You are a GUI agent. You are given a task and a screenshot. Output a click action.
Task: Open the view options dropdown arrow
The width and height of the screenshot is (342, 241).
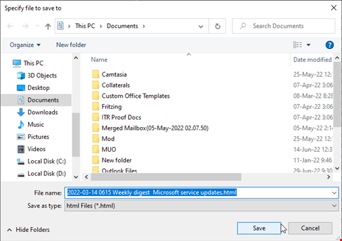[x=309, y=45]
